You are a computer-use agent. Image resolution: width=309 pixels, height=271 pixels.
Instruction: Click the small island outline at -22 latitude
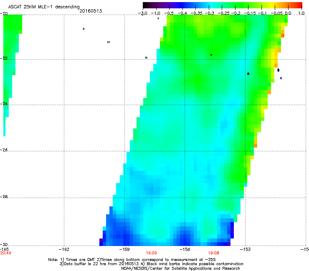click(x=146, y=58)
